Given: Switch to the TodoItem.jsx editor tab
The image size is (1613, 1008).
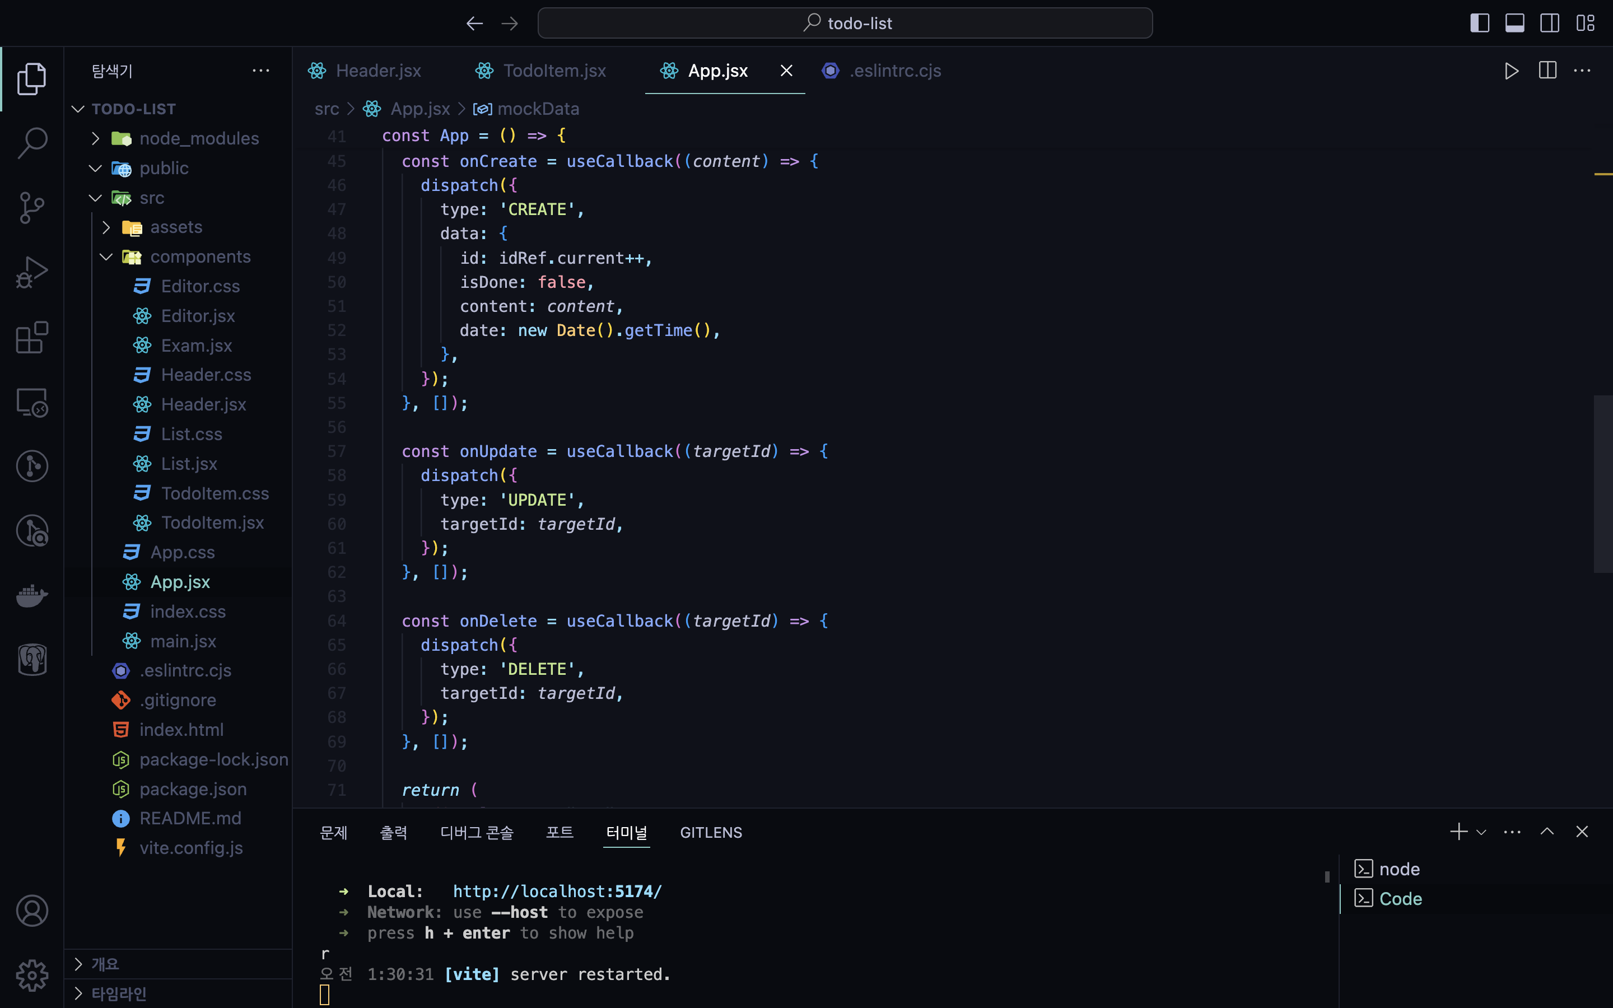Looking at the screenshot, I should click(554, 71).
